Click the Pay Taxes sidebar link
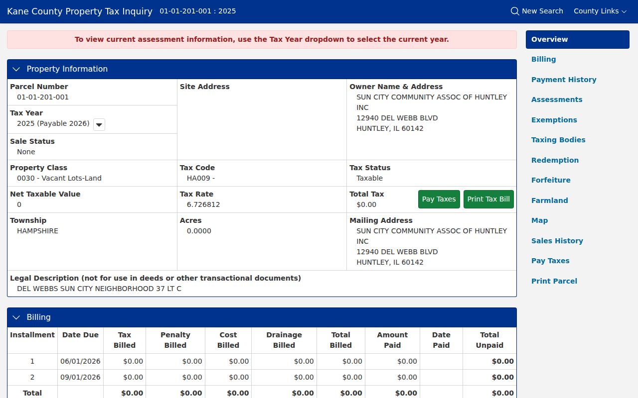 tap(550, 261)
